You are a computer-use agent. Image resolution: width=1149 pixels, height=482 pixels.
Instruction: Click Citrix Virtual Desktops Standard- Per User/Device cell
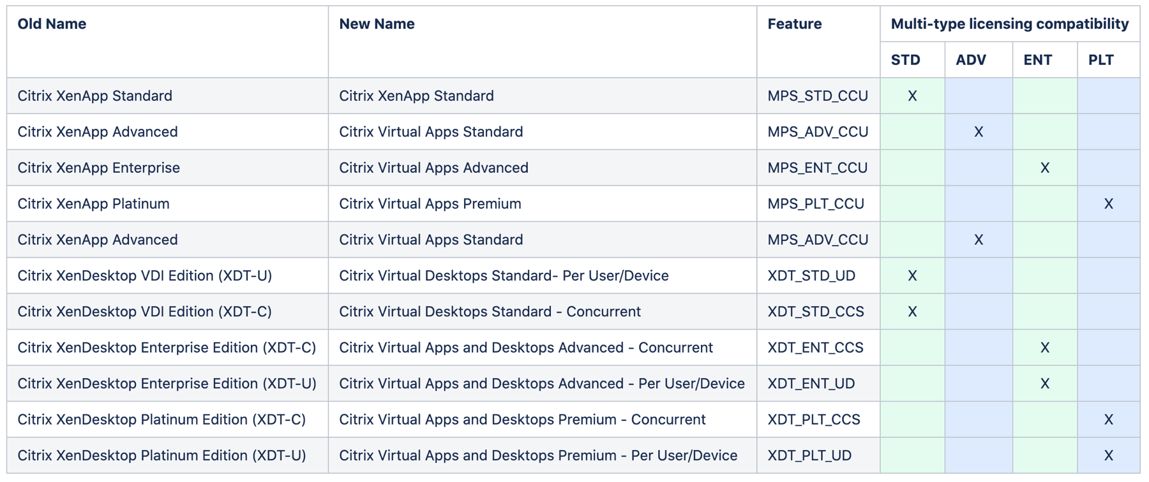coord(543,275)
